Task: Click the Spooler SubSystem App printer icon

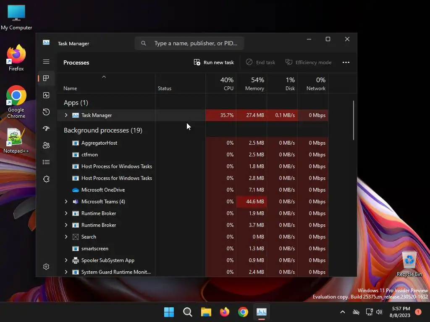Action: coord(76,260)
